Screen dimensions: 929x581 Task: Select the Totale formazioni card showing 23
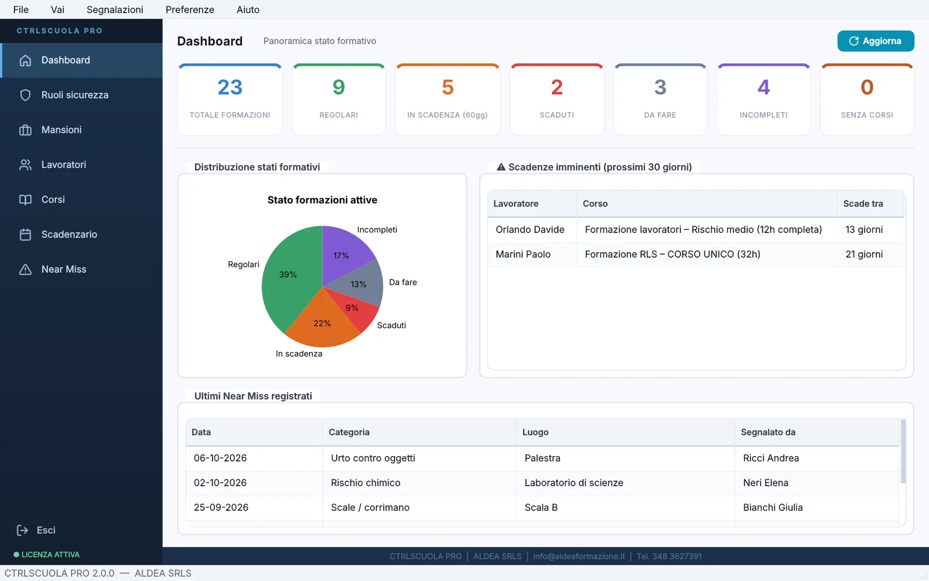click(x=230, y=99)
